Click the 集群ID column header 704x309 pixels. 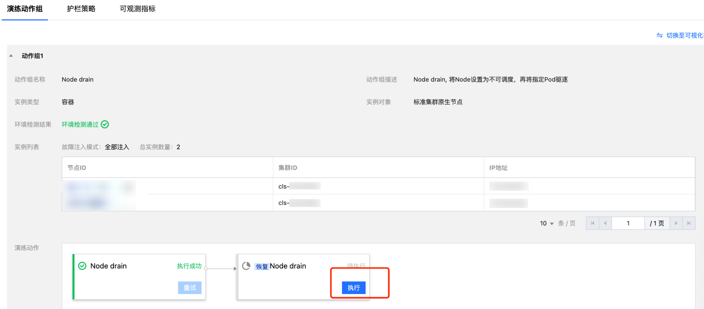pos(288,168)
